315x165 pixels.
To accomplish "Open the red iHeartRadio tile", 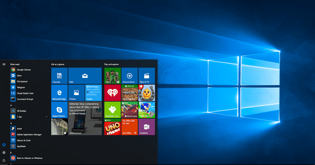I will (x=113, y=93).
